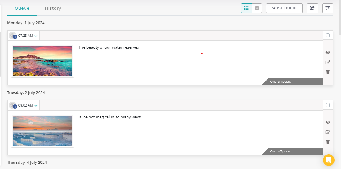Open the colorful seascape thumbnail
Viewport: 341px width, 169px height.
pyautogui.click(x=42, y=61)
